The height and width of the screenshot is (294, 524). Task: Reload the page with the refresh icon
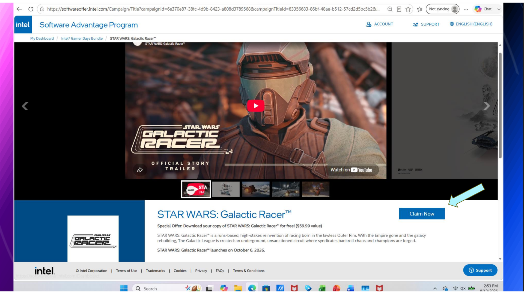coord(31,9)
